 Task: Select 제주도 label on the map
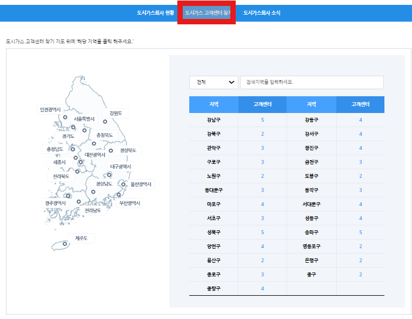click(x=81, y=238)
